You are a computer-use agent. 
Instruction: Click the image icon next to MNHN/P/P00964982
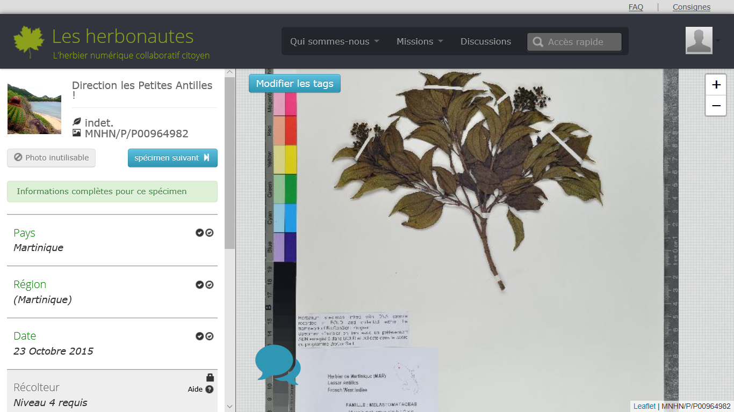click(77, 133)
